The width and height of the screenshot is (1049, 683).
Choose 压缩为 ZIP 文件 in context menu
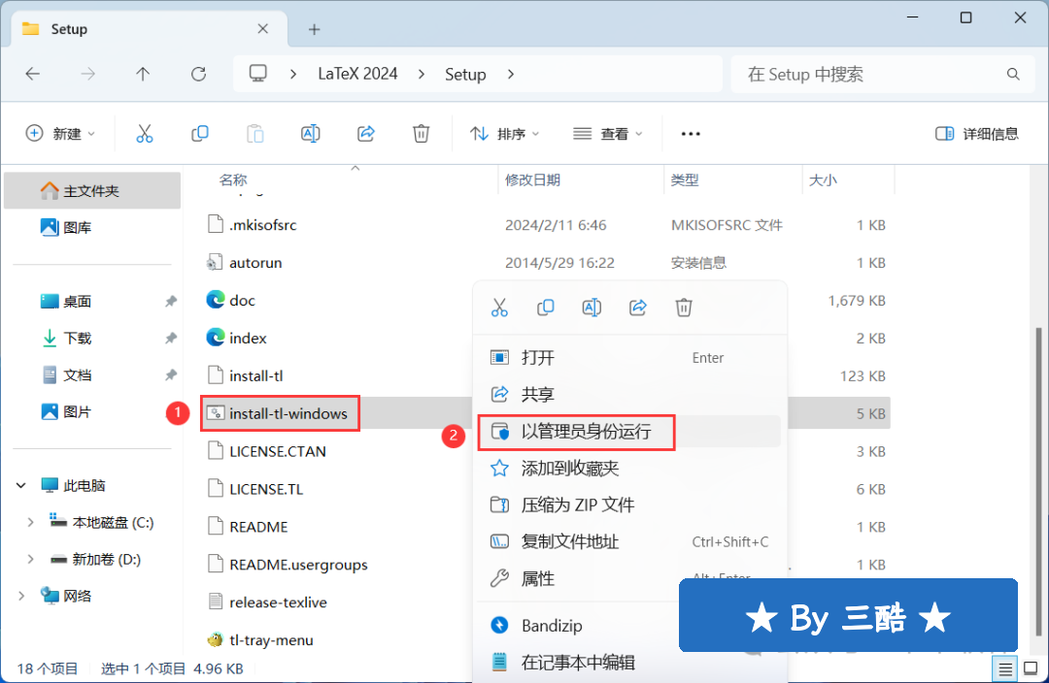click(628, 505)
